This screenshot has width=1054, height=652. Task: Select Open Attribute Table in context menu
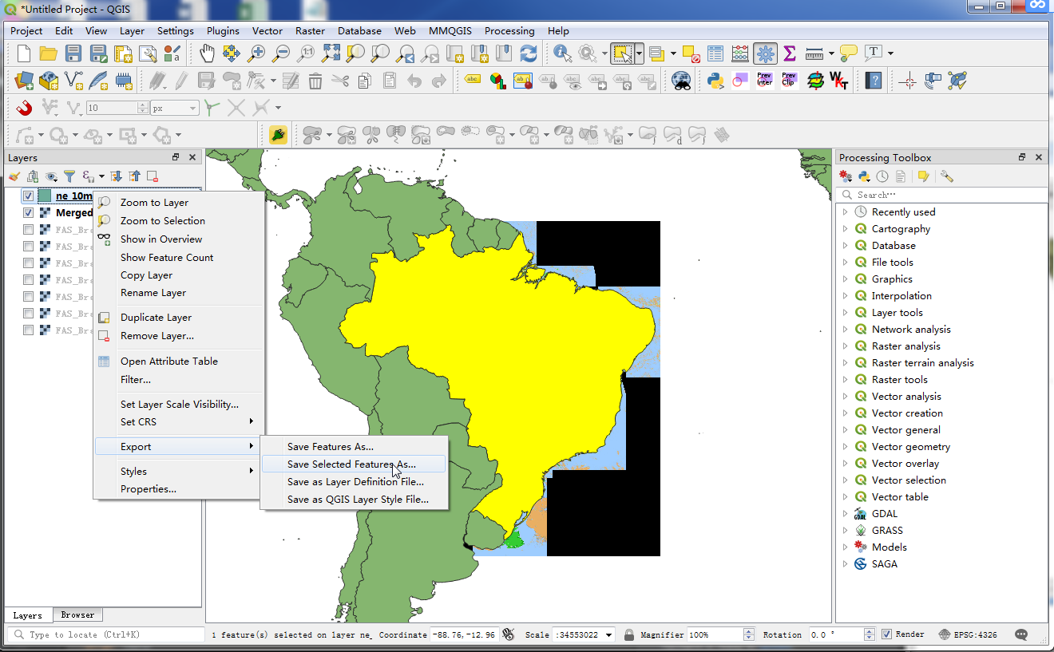tap(179, 362)
